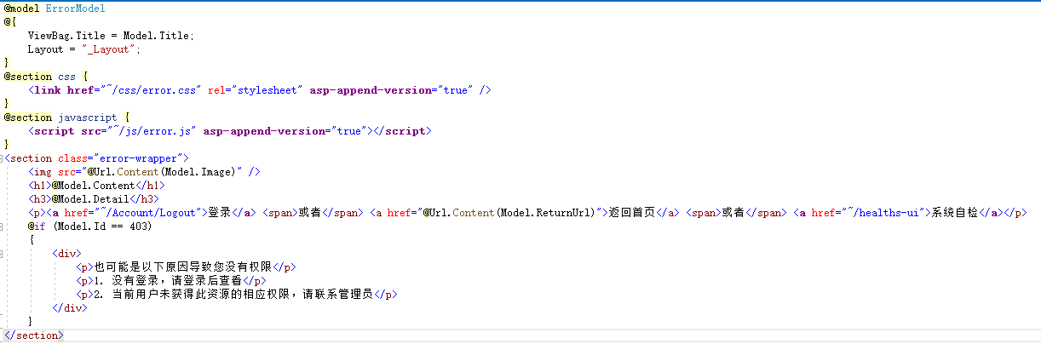Click the Model.Title assignment value
The width and height of the screenshot is (1041, 344).
coord(158,35)
